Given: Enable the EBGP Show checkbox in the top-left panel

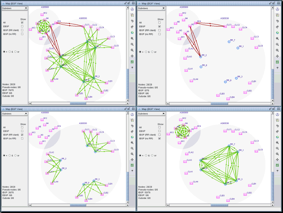Looking at the screenshot, I should pos(22,26).
